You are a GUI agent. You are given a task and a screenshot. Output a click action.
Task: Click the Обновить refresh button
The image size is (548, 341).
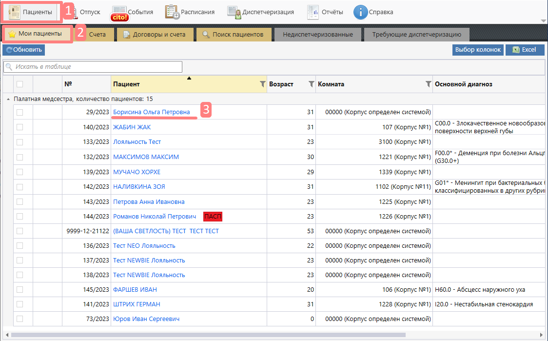tap(23, 50)
